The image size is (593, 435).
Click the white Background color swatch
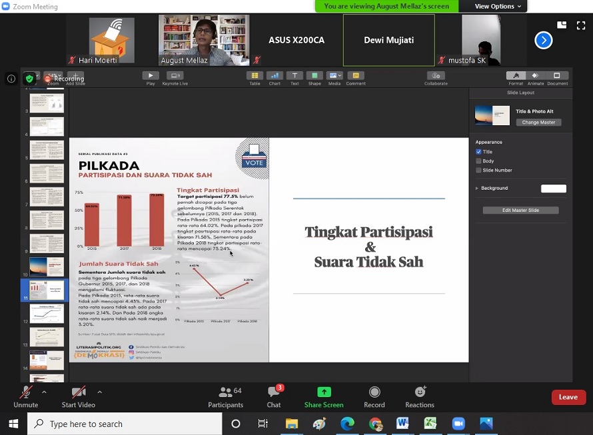(x=553, y=189)
